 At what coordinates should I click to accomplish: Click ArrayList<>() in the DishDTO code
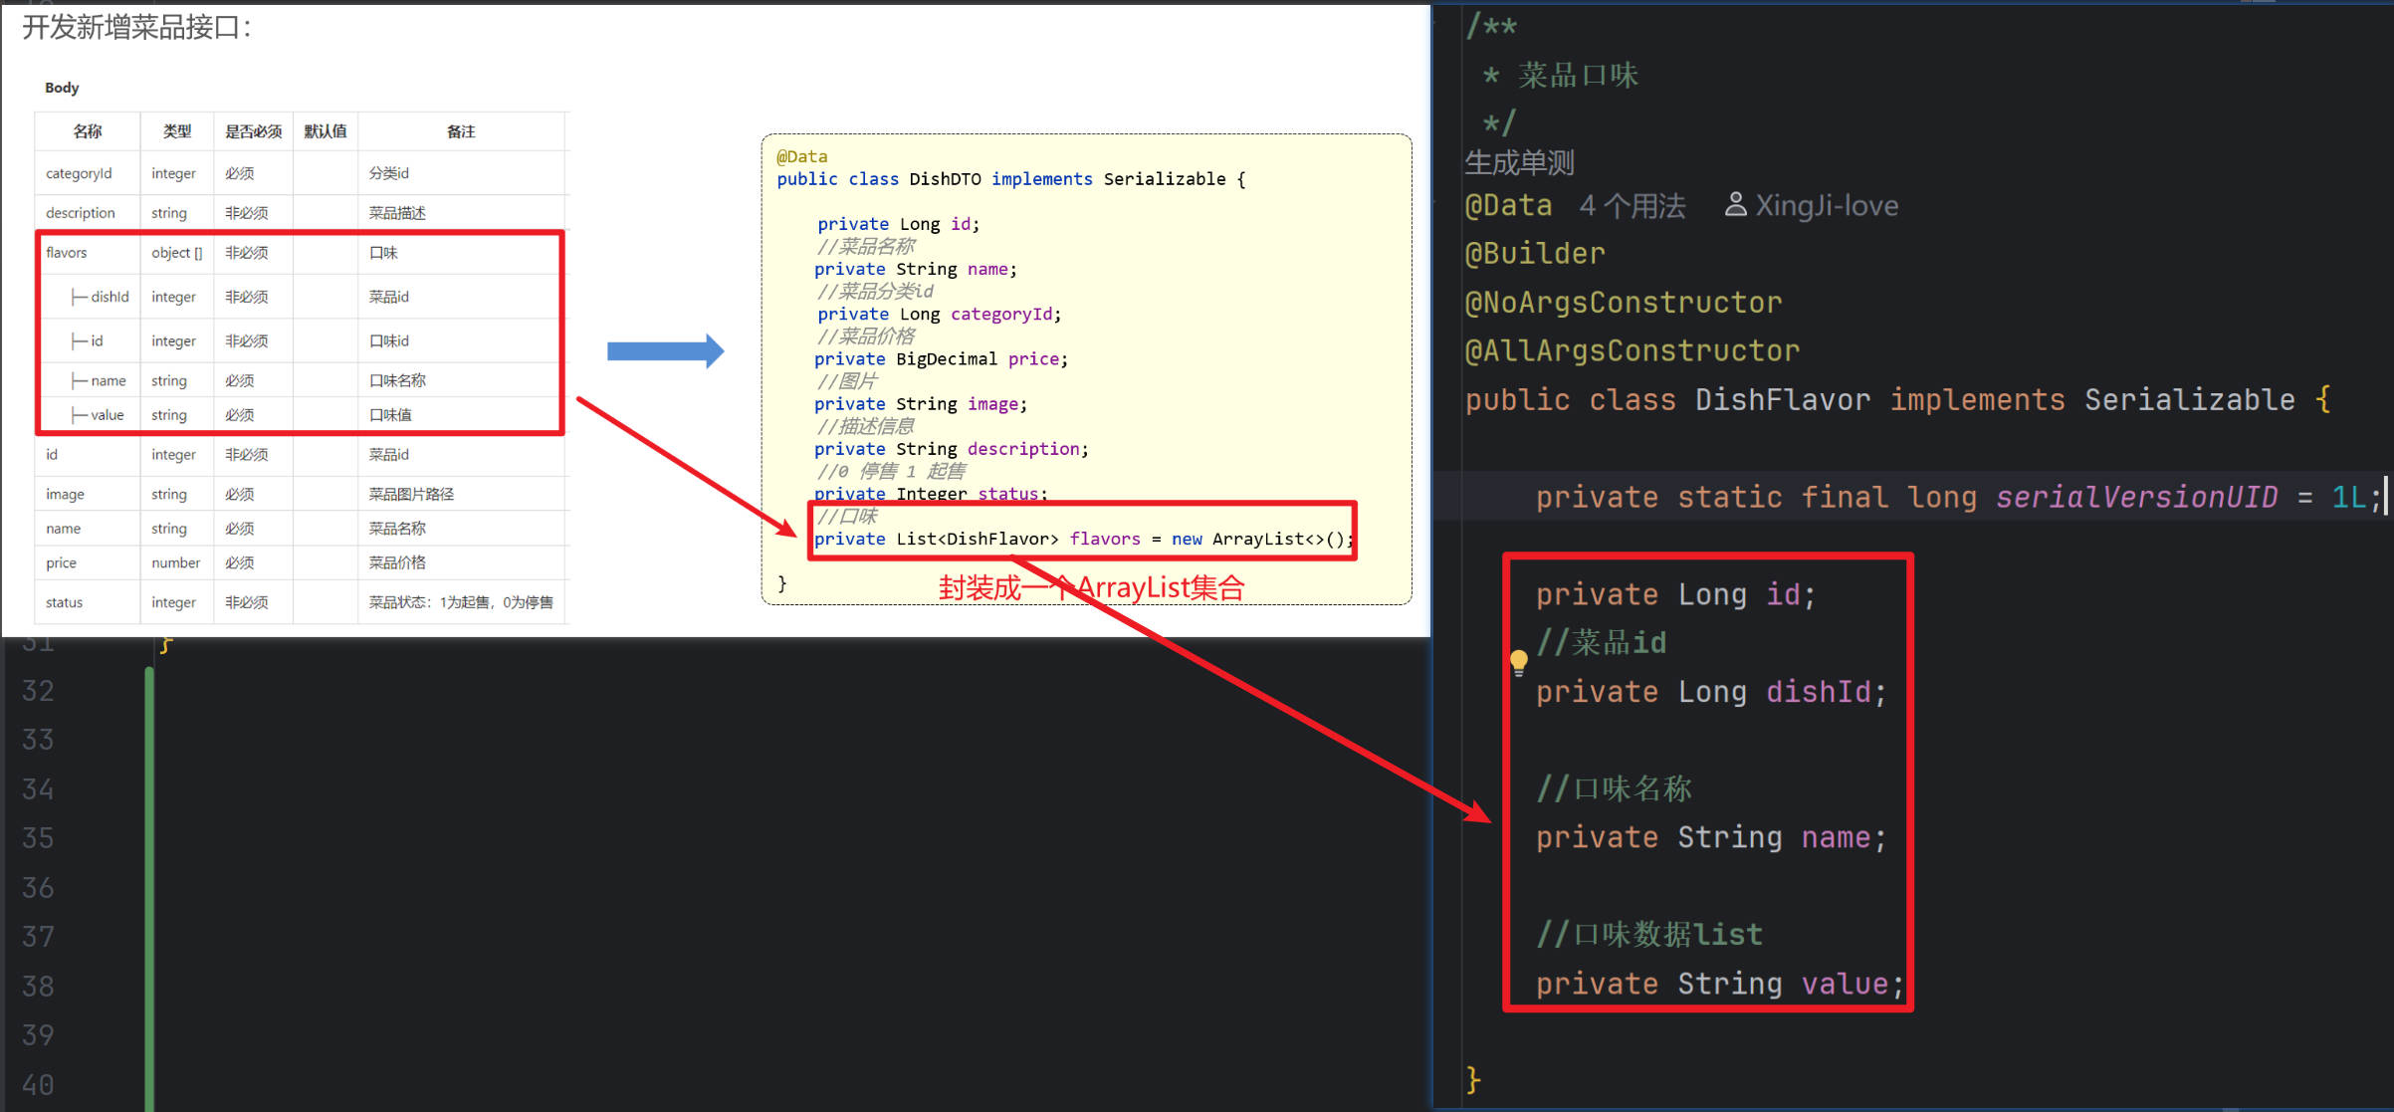[1279, 540]
